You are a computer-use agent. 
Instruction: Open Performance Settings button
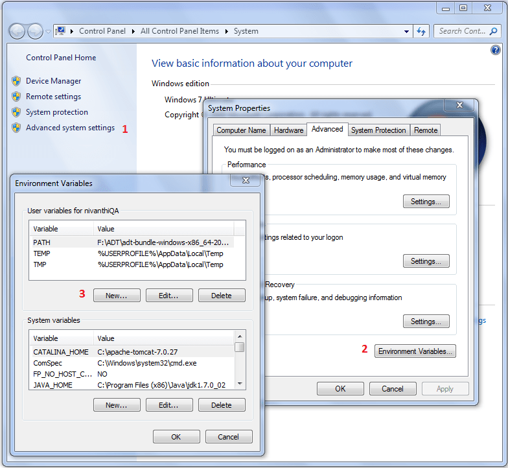[x=426, y=202]
